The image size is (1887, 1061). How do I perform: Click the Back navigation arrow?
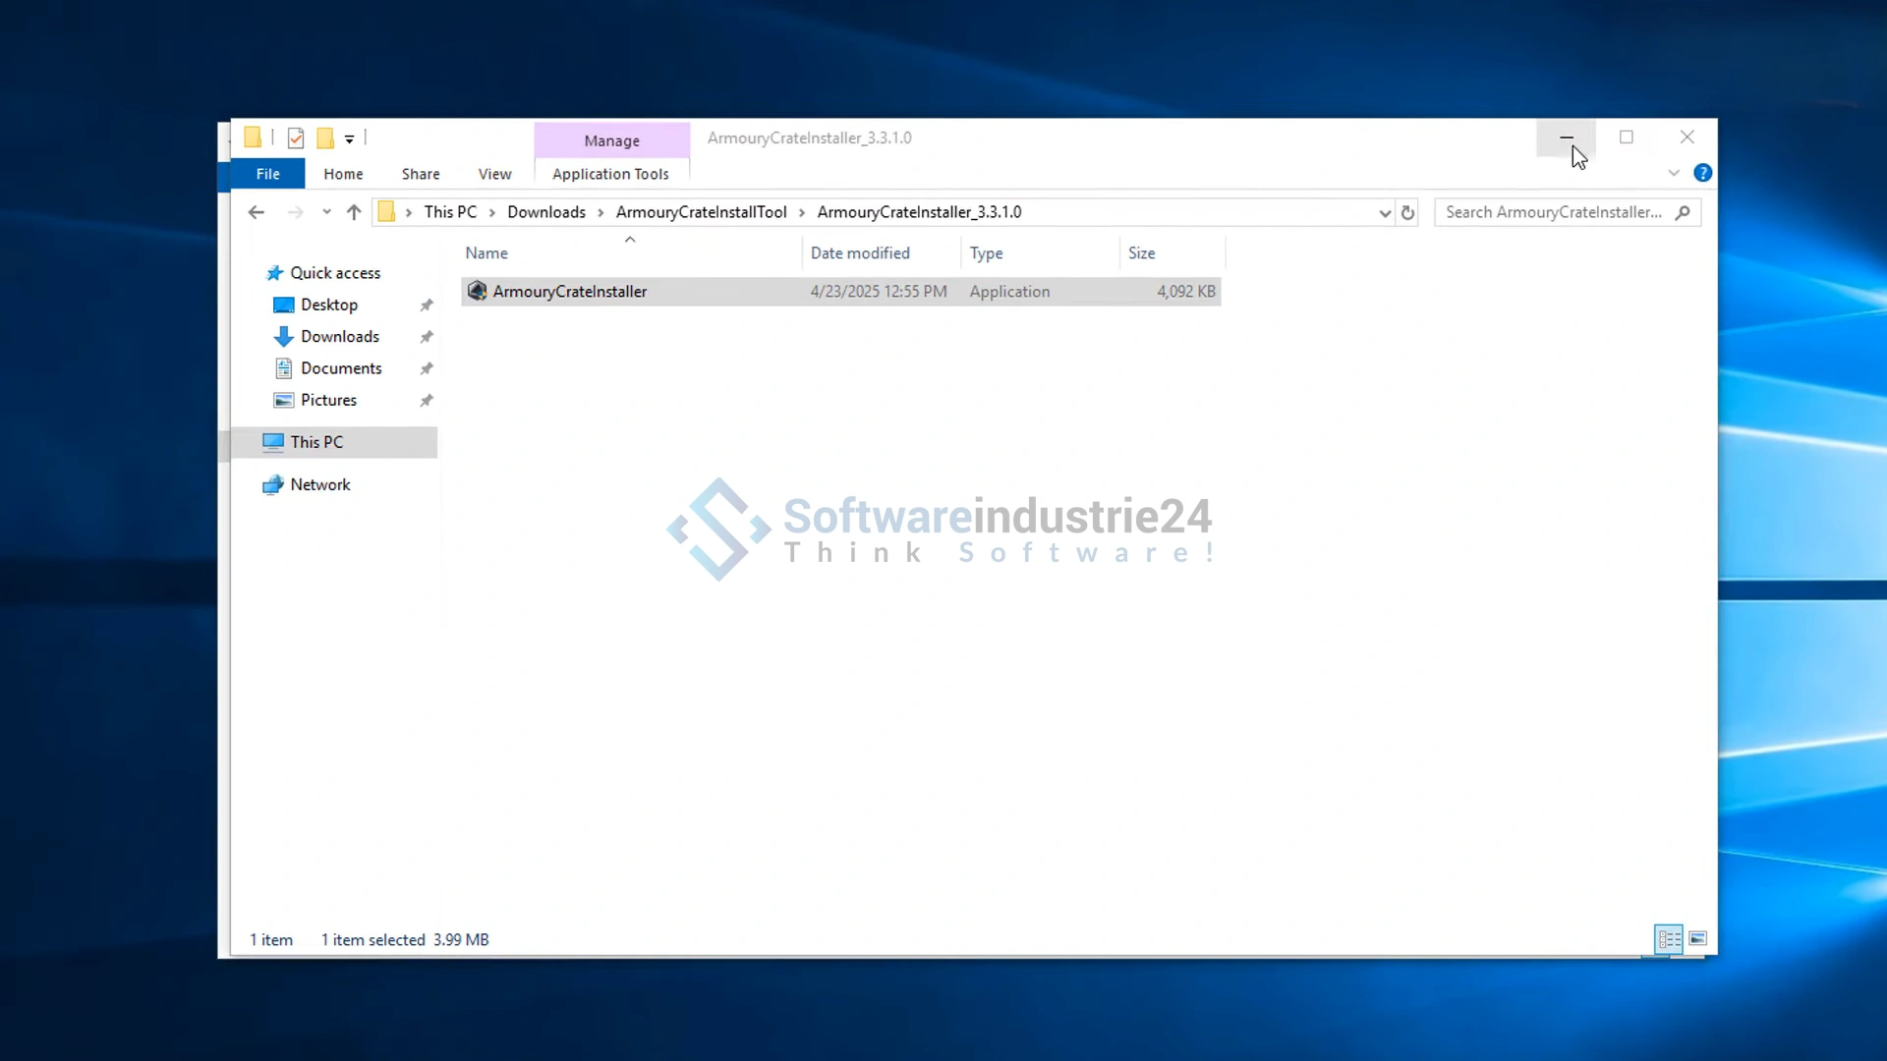(257, 212)
